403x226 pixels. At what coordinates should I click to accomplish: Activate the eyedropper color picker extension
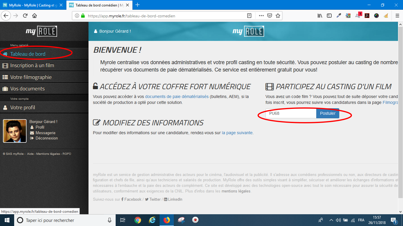point(339,16)
